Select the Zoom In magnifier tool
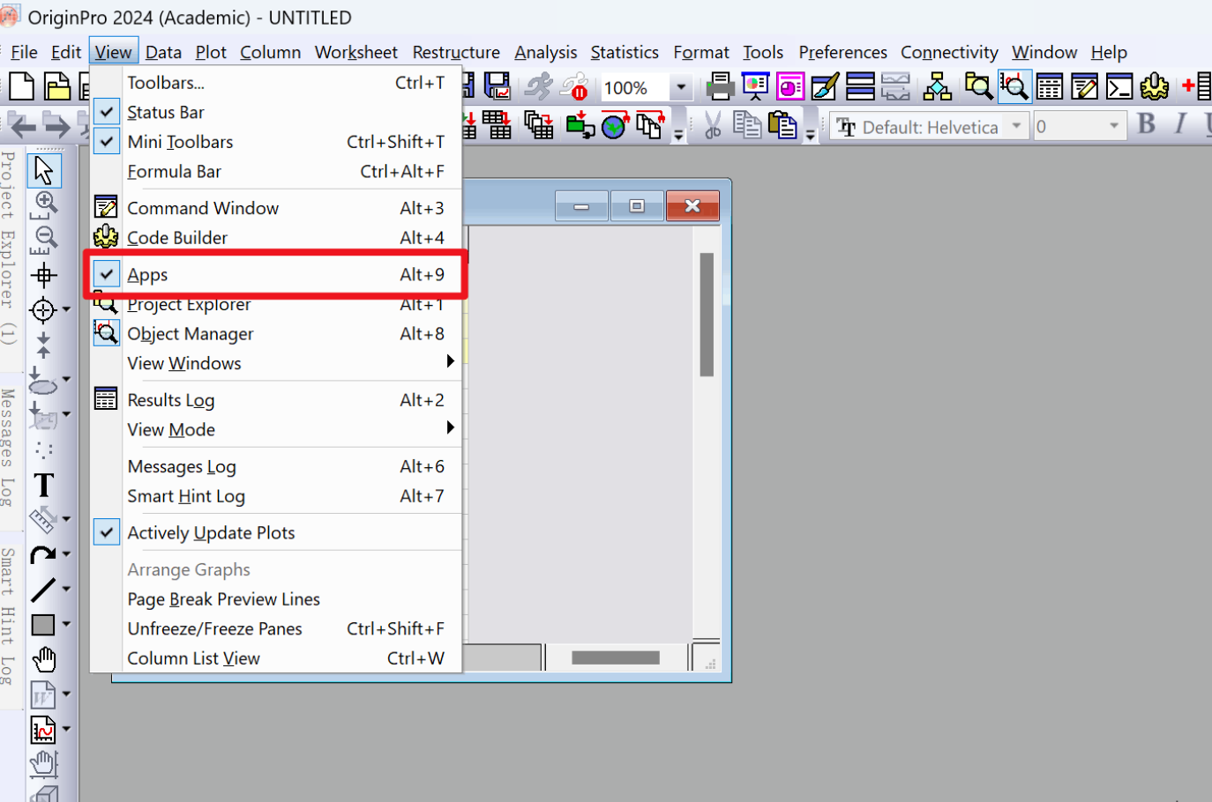This screenshot has width=1212, height=802. point(44,204)
